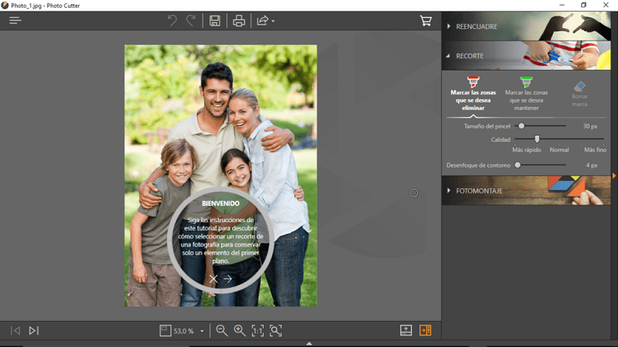Toggle the right side panel display
The width and height of the screenshot is (618, 347).
tap(426, 330)
